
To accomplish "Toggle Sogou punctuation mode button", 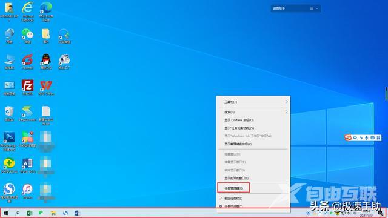I will [x=361, y=137].
